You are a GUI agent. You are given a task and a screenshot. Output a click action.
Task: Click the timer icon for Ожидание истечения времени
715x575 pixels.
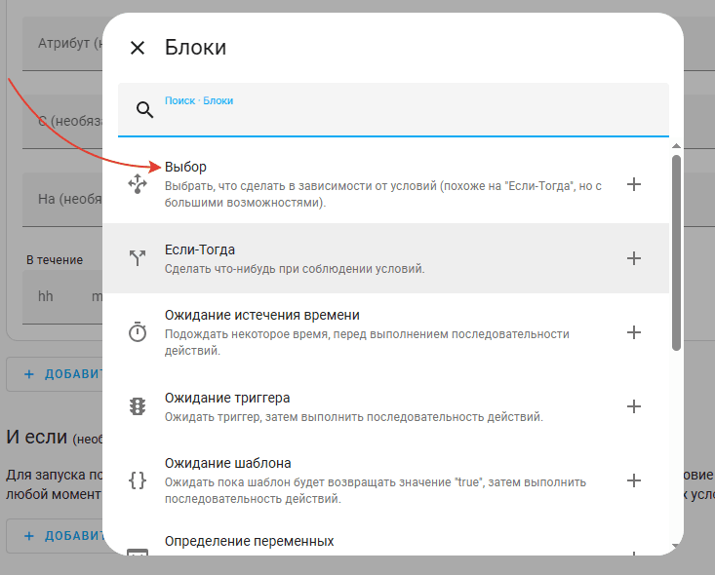138,332
